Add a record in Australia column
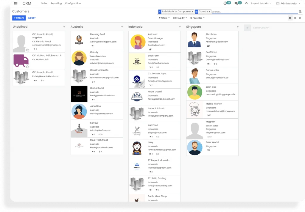Screen dimensions: 305x212 122,27
